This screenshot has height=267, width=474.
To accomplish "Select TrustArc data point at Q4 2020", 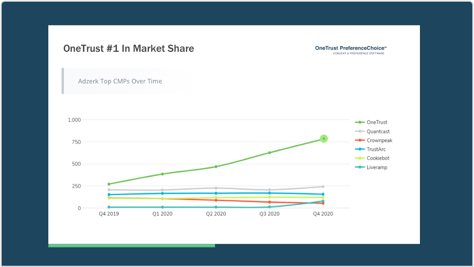I will click(323, 194).
